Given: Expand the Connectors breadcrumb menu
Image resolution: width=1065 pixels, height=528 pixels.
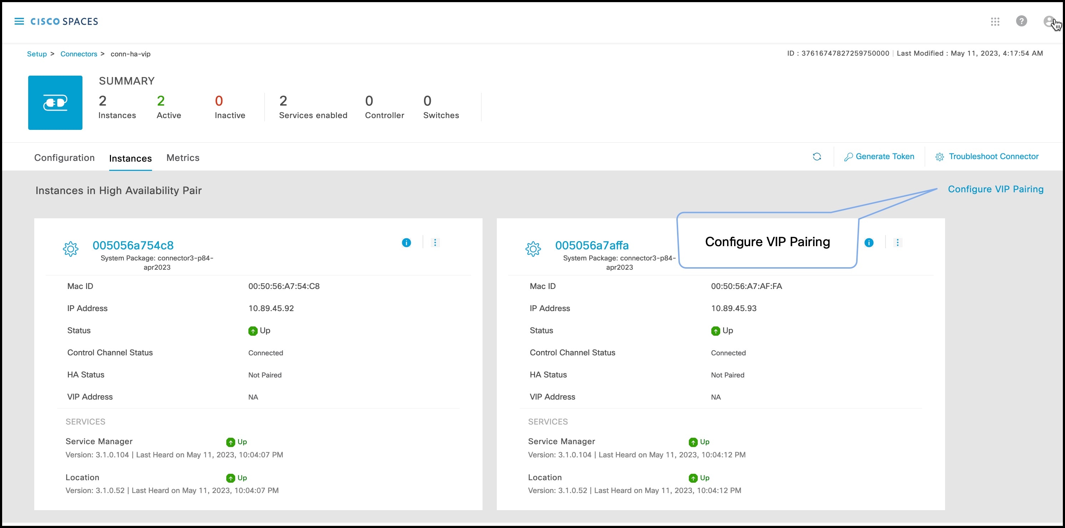Looking at the screenshot, I should pyautogui.click(x=79, y=54).
